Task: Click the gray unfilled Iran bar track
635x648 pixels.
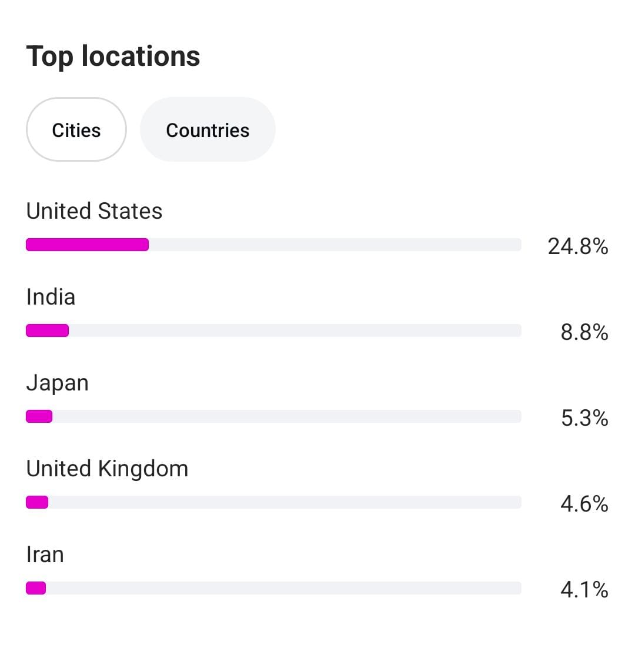Action: [x=282, y=588]
